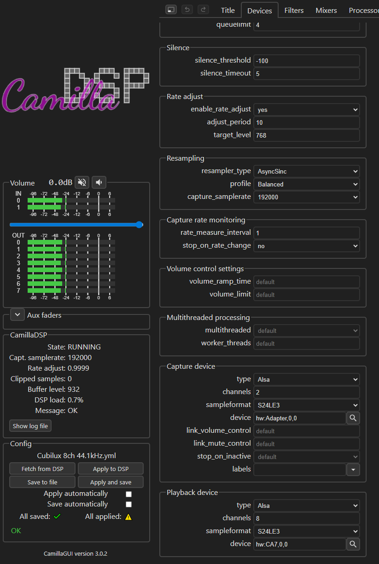The image size is (379, 564).
Task: Click the Show log file button
Action: tap(30, 426)
